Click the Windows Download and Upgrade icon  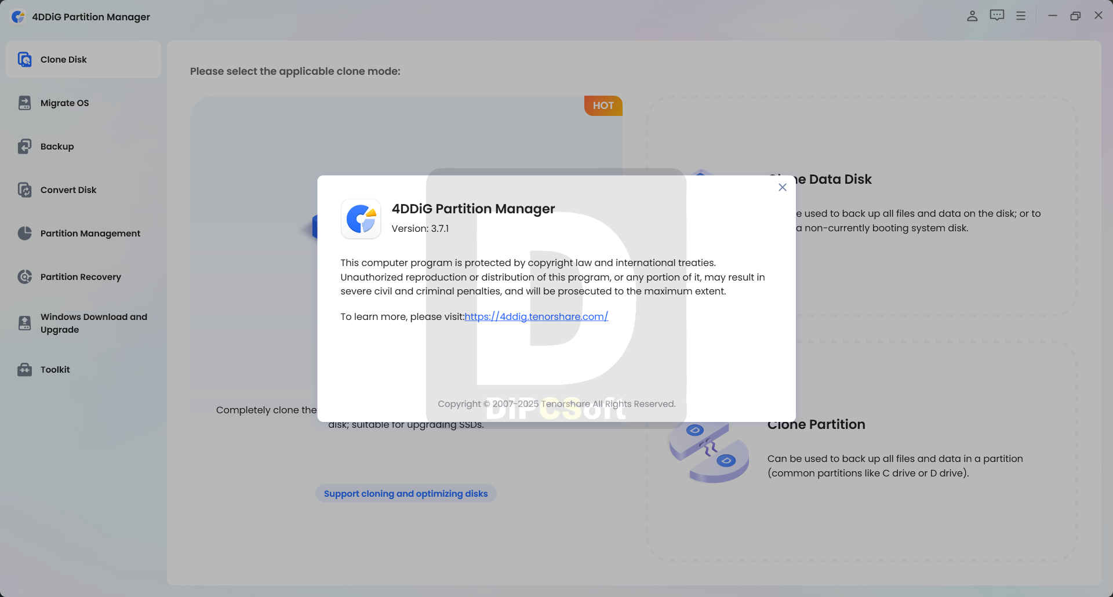point(24,323)
